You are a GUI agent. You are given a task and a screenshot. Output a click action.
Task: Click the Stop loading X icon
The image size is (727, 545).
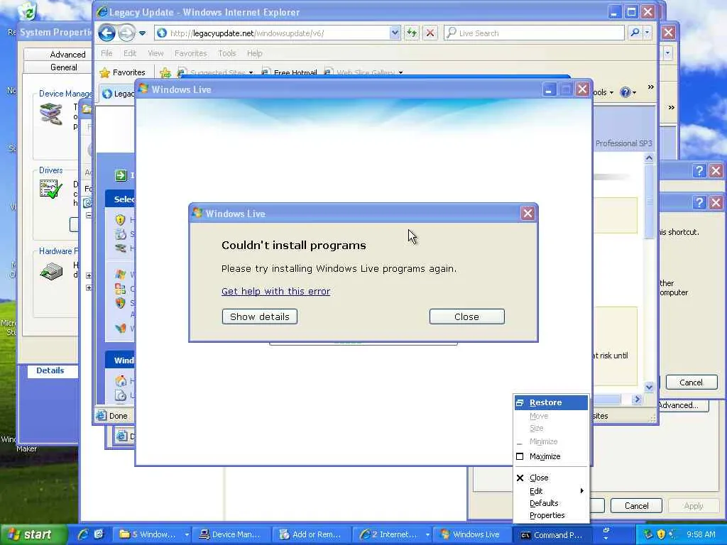pos(430,33)
